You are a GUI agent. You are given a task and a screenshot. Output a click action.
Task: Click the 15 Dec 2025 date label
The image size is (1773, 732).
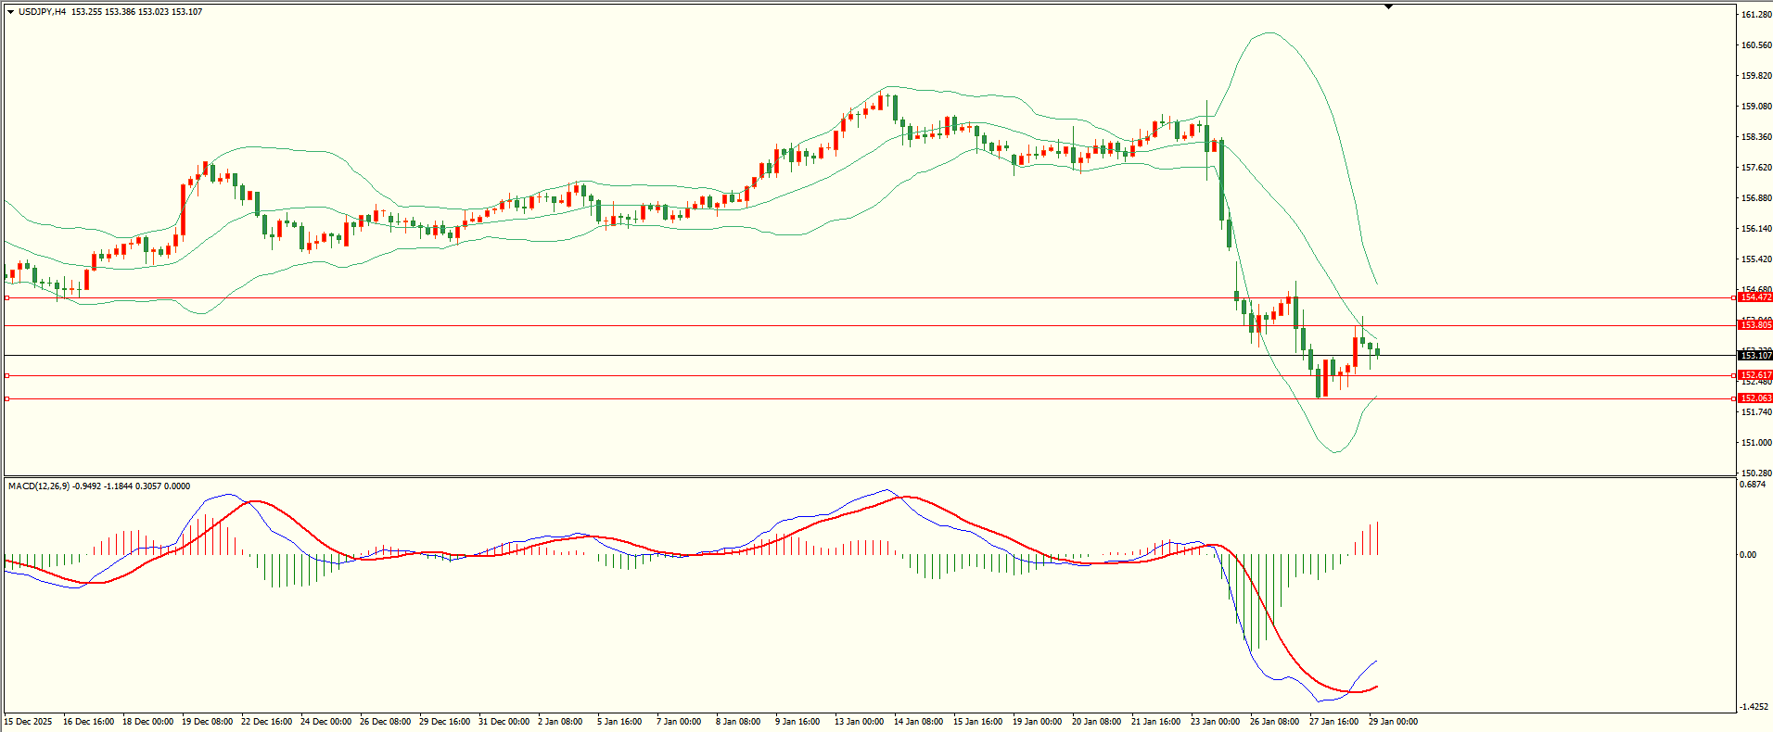click(x=29, y=722)
